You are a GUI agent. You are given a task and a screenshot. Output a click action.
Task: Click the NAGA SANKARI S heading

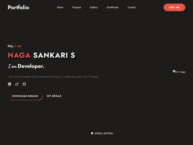[x=41, y=55]
